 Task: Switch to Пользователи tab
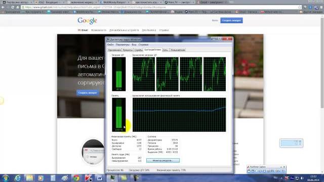178,50
